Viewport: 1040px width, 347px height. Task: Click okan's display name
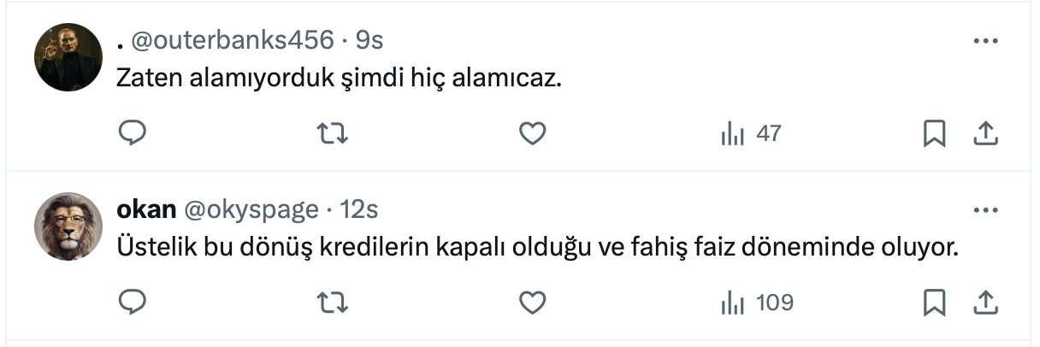[x=145, y=209]
